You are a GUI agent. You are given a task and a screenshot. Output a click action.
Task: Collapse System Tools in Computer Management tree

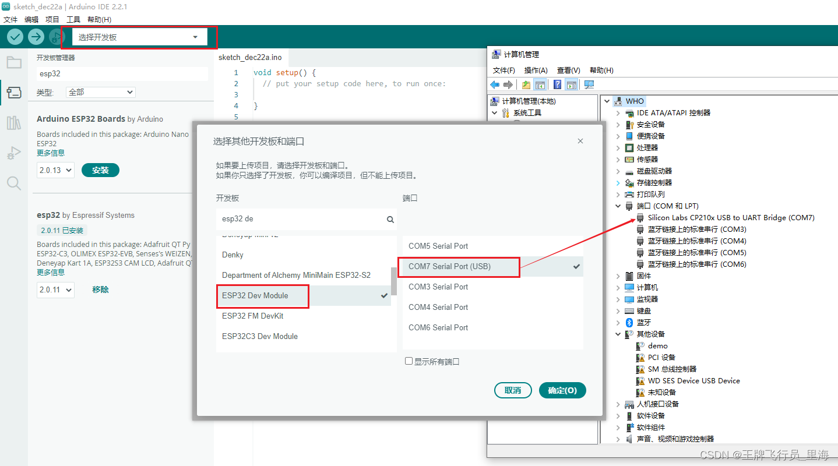(x=495, y=113)
